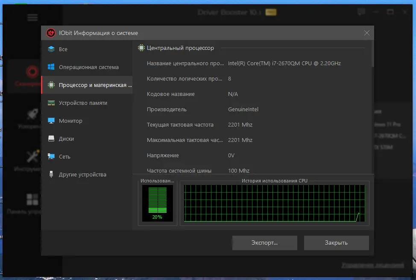
Task: Close the IObit system info dialog
Action: (366, 33)
